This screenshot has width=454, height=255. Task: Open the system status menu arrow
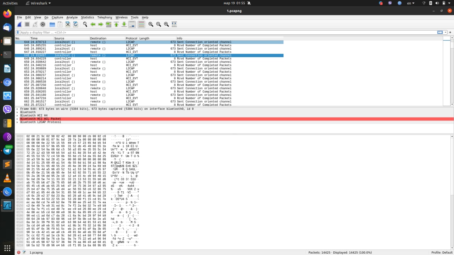click(449, 3)
